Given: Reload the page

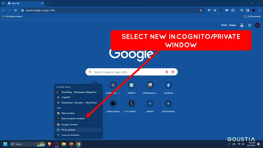Looking at the screenshot, I should [x=16, y=10].
